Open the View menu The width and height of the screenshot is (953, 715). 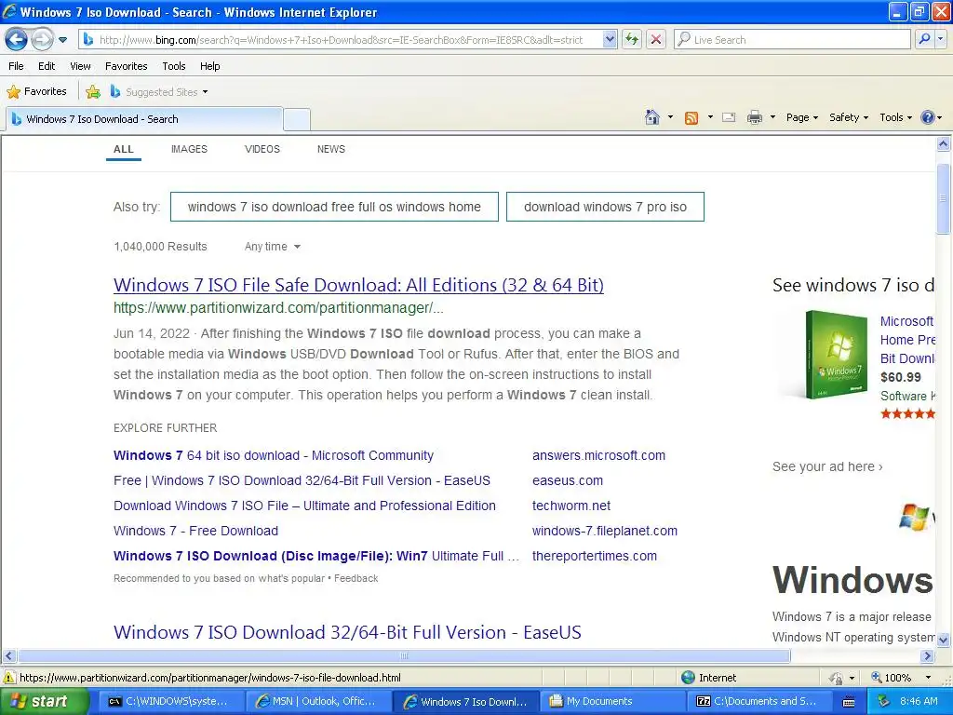pyautogui.click(x=80, y=66)
